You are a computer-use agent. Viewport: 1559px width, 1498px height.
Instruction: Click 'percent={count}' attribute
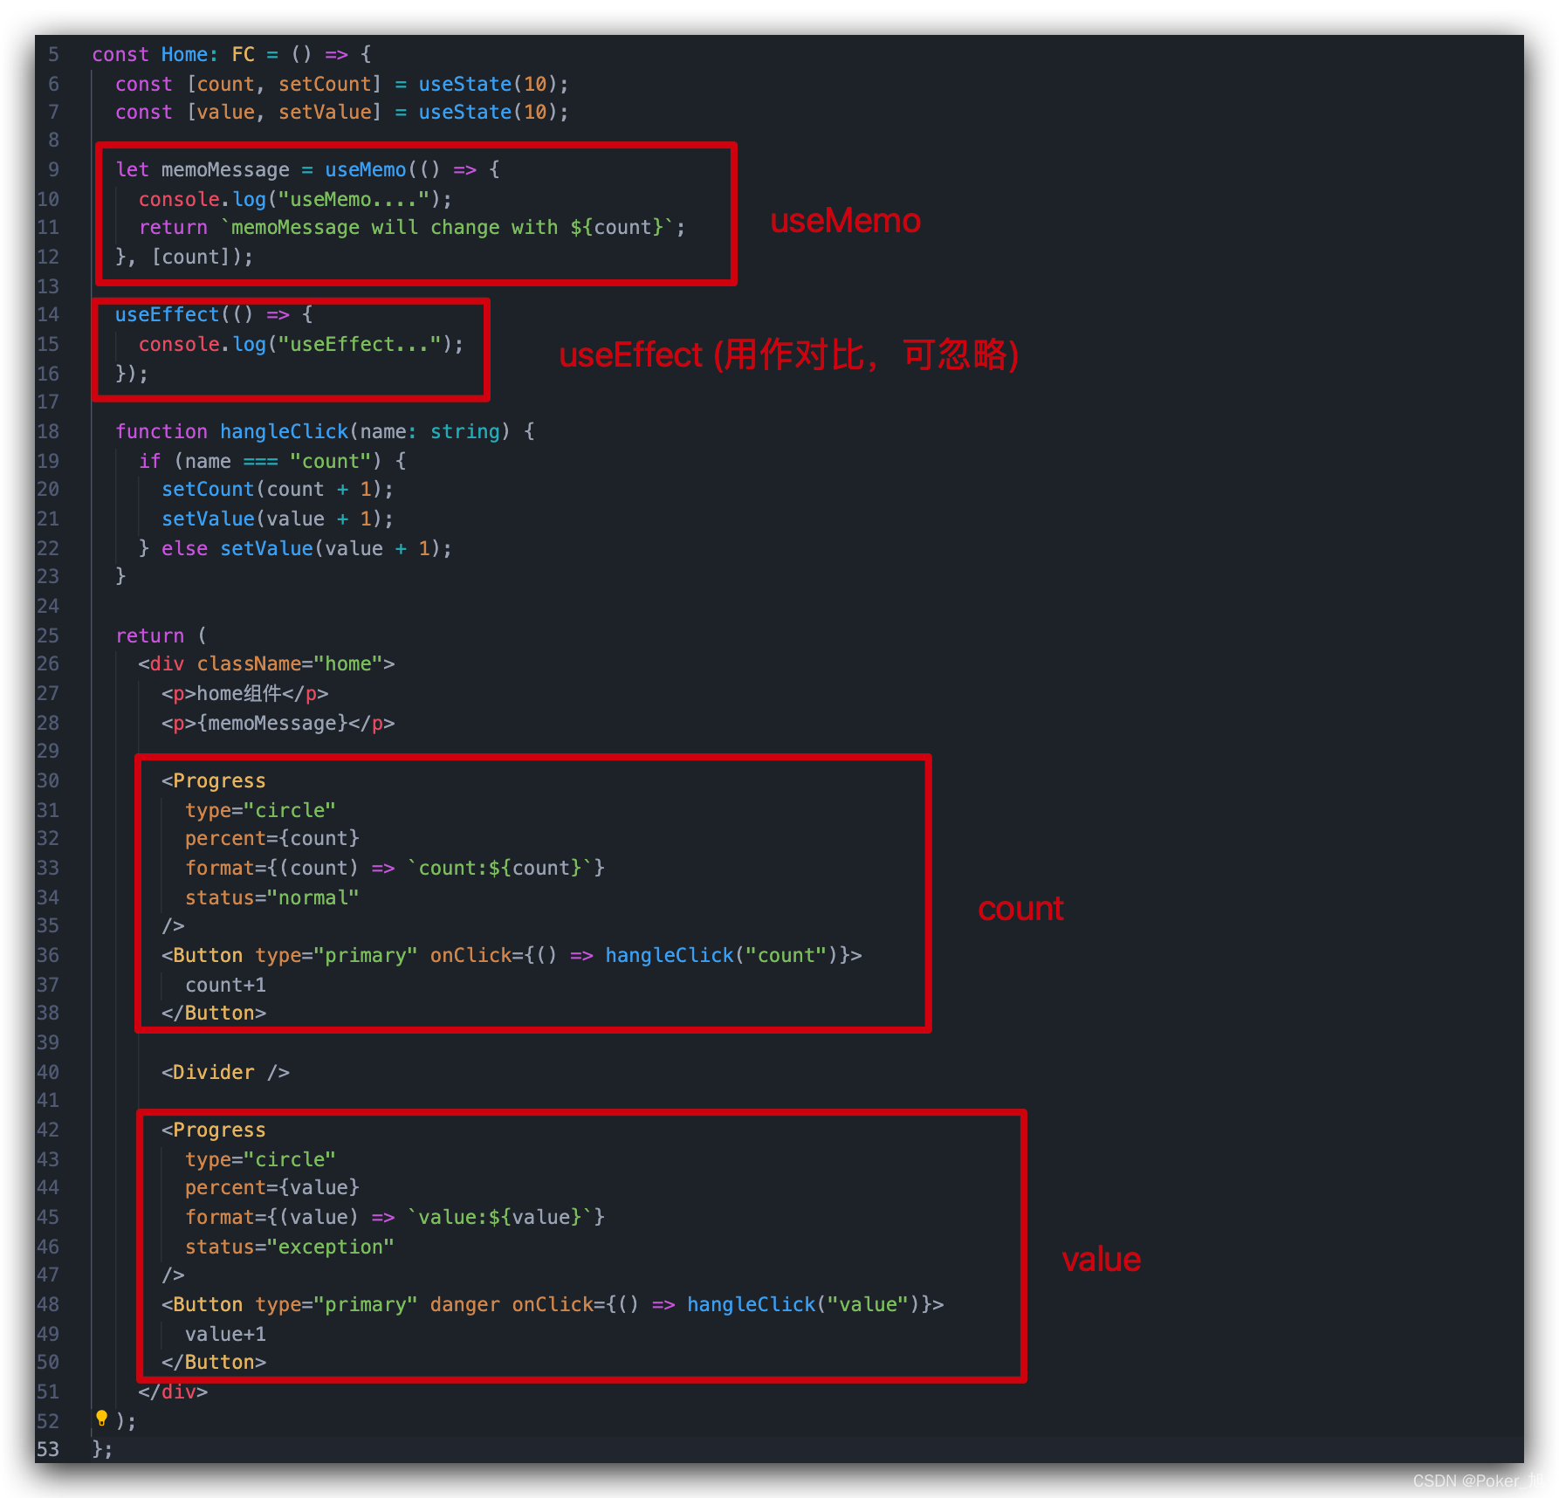click(x=272, y=838)
